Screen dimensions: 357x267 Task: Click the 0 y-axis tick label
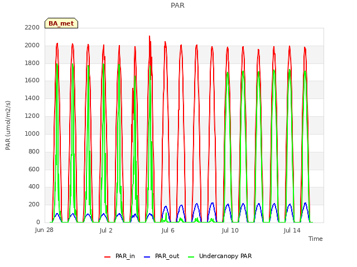tap(38, 222)
